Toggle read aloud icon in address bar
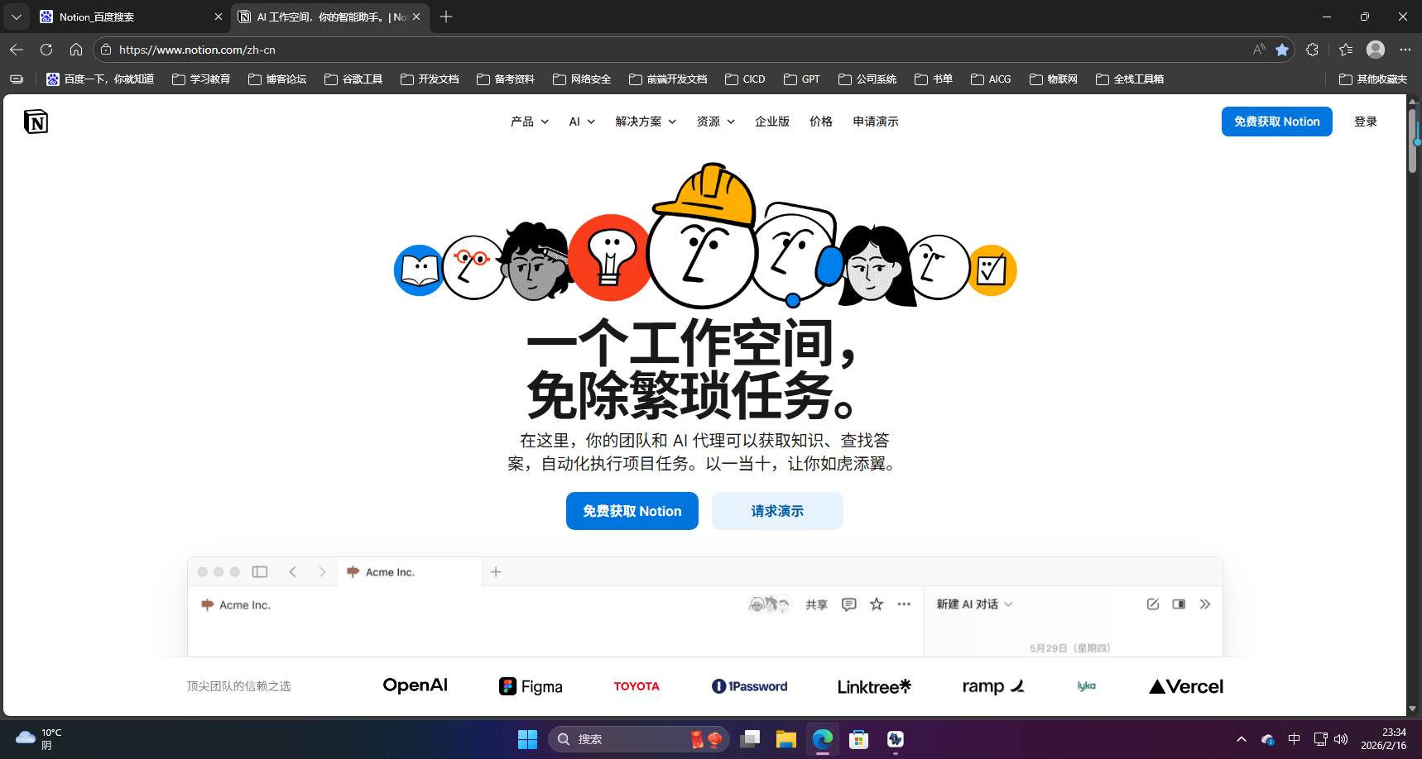Image resolution: width=1422 pixels, height=759 pixels. 1259,50
